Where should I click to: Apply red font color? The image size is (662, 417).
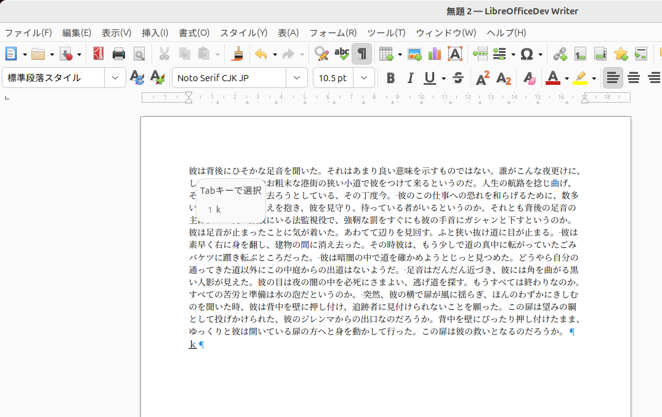(553, 77)
